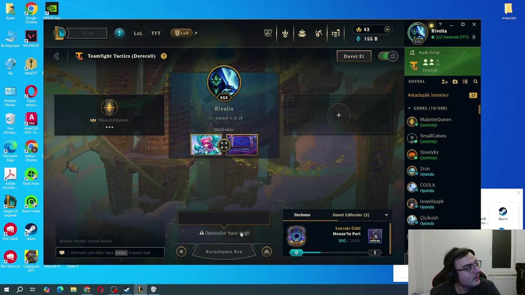Select the İlerleme tab

pos(302,215)
